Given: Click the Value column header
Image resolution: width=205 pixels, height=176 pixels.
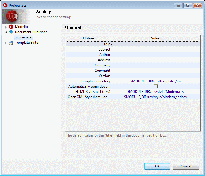Looking at the screenshot, I should 156,38.
